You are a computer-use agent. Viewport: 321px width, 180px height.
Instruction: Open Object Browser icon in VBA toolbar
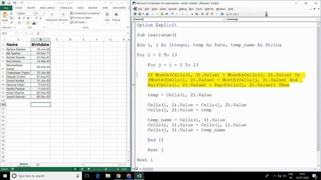(x=212, y=14)
